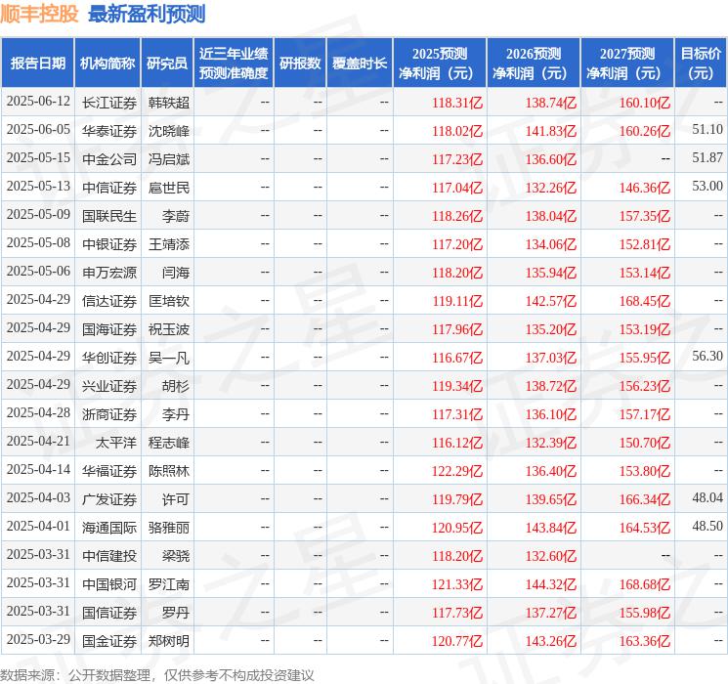Screen dimensions: 728x684
Task: Click the value 168.45亿
Action: click(x=644, y=301)
